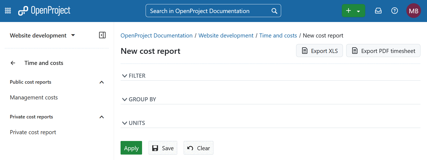Open the Management costs report

(34, 98)
